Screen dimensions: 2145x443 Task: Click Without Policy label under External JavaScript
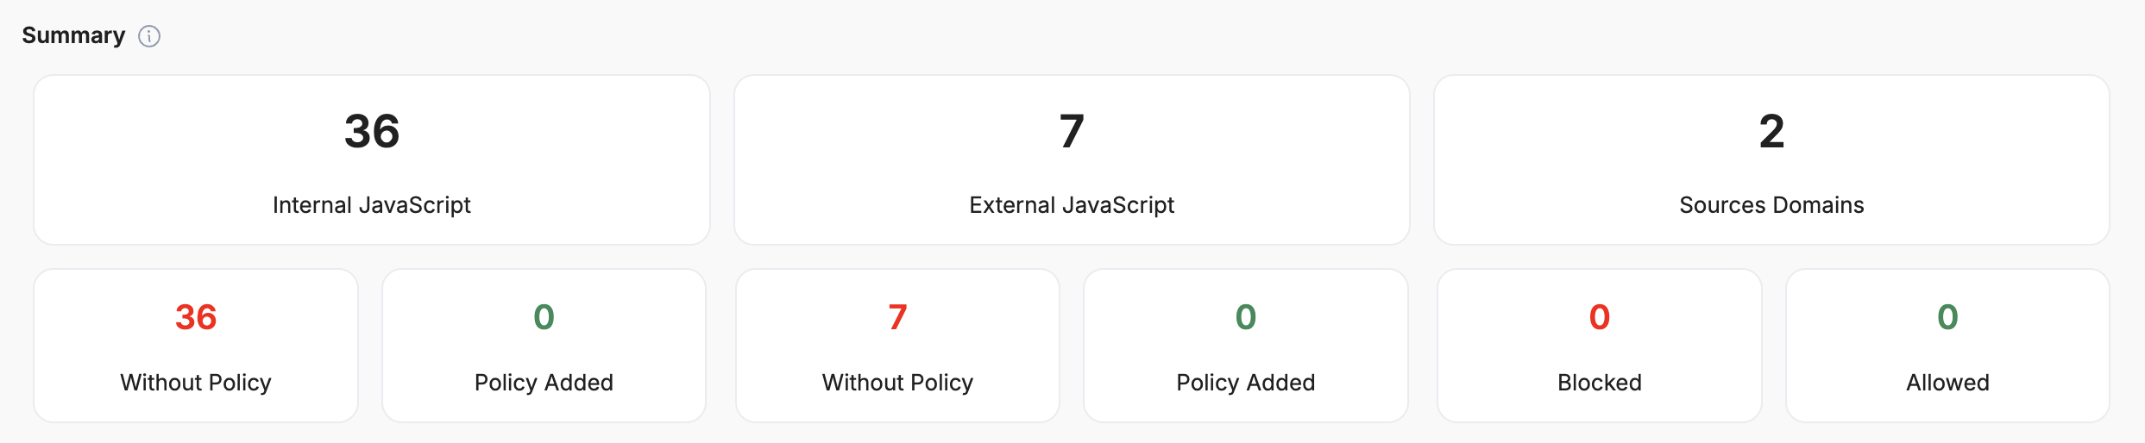(897, 383)
